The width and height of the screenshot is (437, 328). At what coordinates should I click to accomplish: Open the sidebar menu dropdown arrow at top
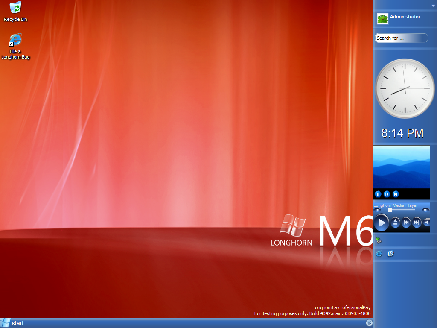[x=433, y=6]
